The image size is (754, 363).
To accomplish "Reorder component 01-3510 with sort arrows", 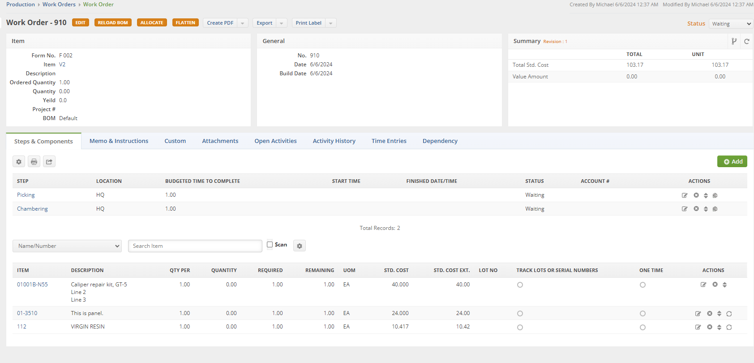I will tap(719, 314).
